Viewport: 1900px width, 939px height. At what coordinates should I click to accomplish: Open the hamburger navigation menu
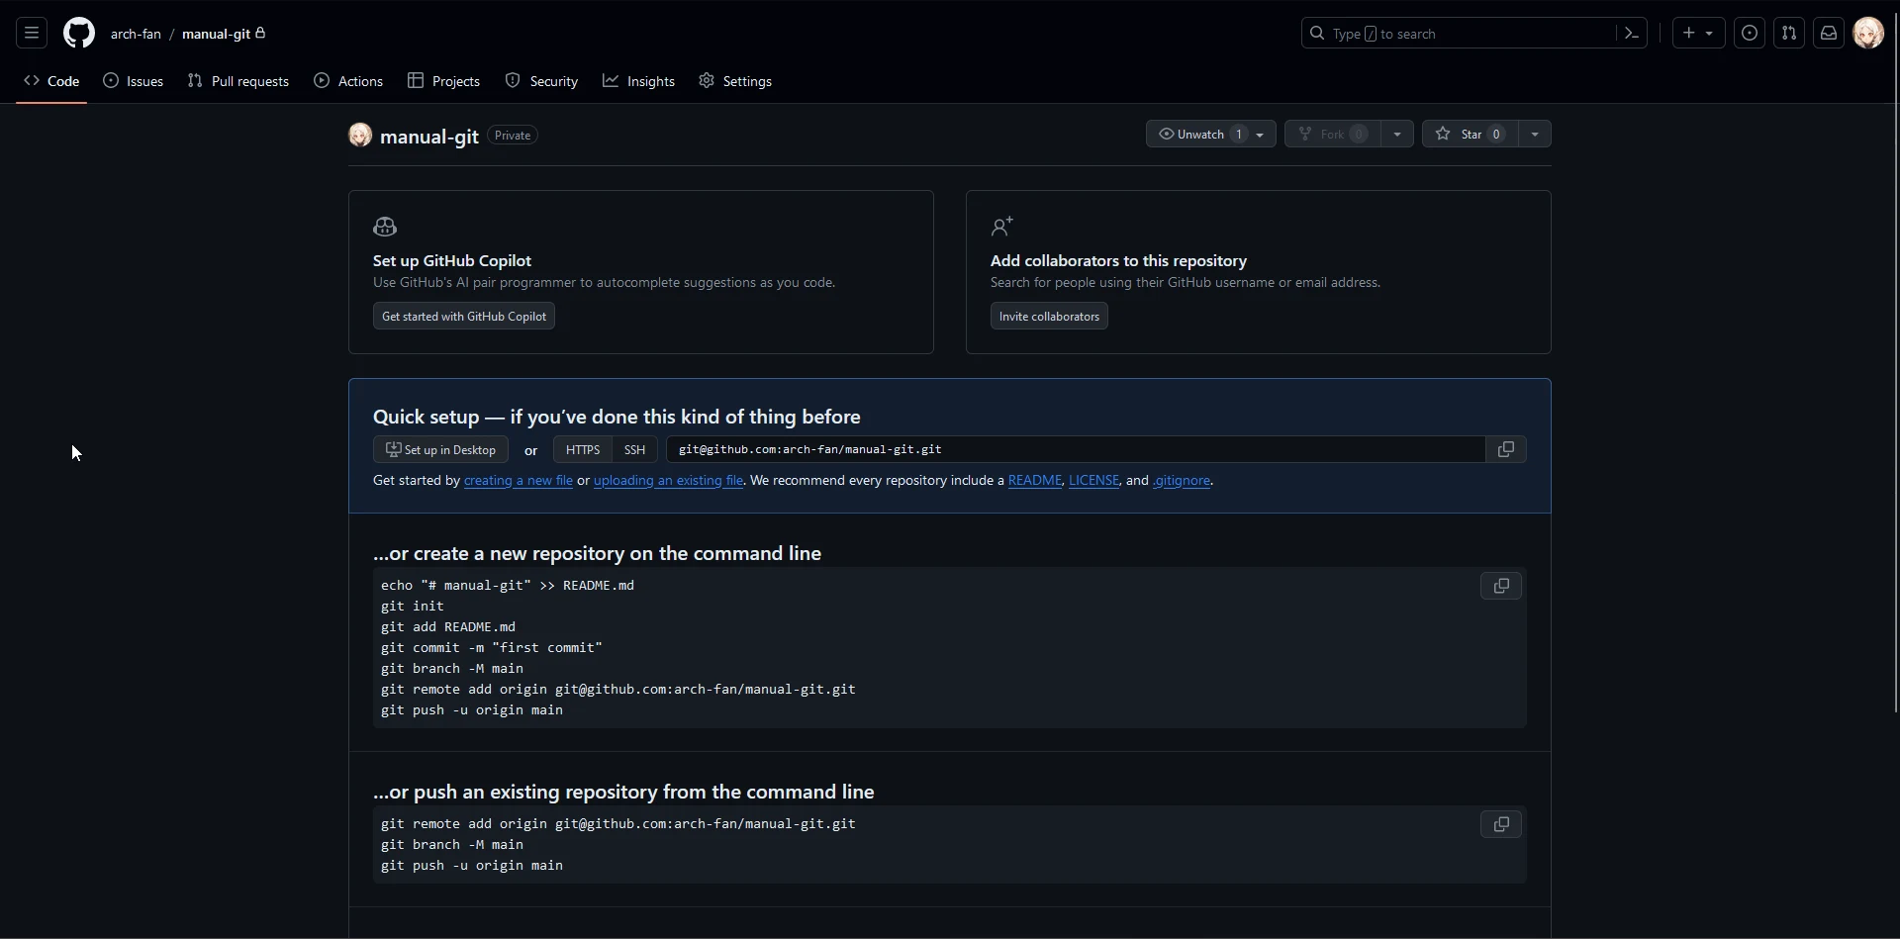[x=32, y=33]
